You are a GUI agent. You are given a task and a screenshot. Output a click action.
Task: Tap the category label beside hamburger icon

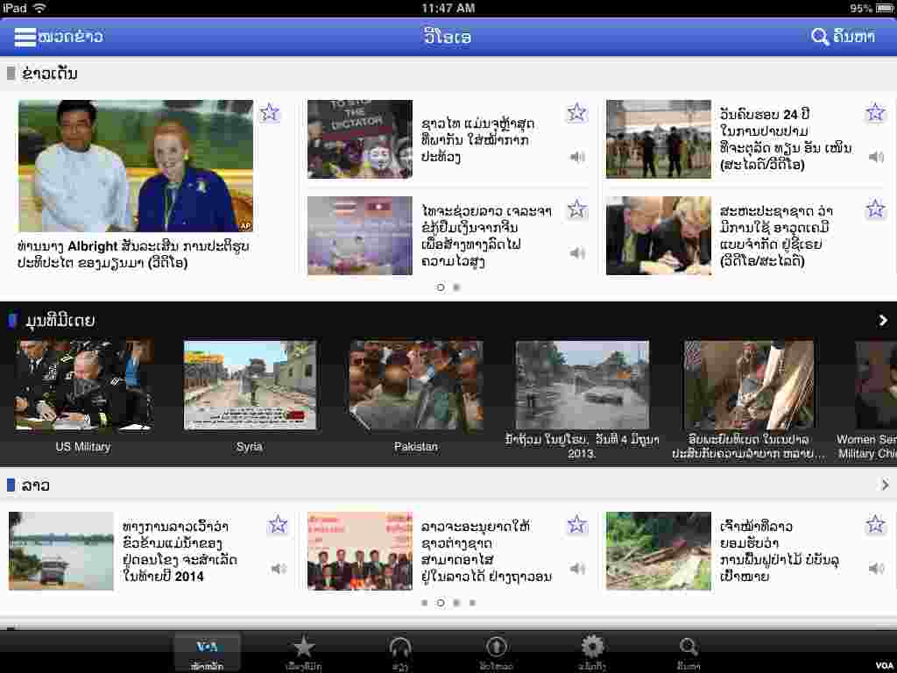[x=71, y=37]
